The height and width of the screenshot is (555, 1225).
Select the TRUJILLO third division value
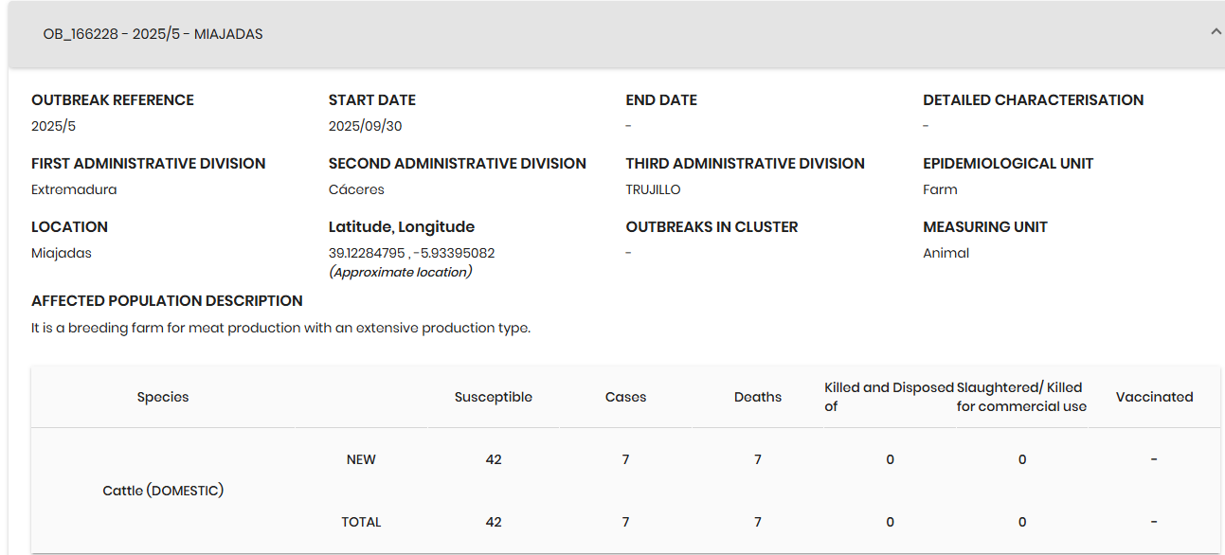pos(653,189)
